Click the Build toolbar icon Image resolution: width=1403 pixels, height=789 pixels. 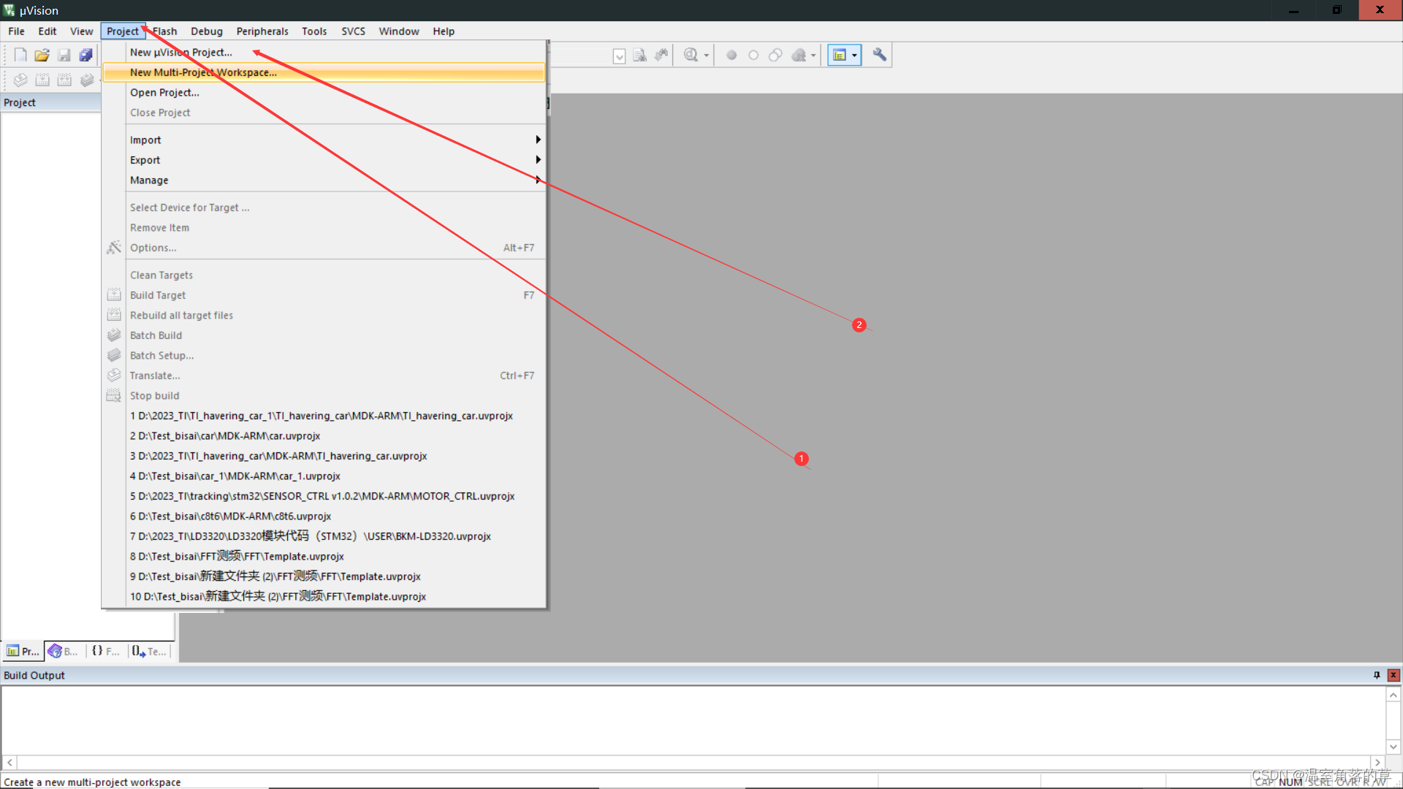42,80
